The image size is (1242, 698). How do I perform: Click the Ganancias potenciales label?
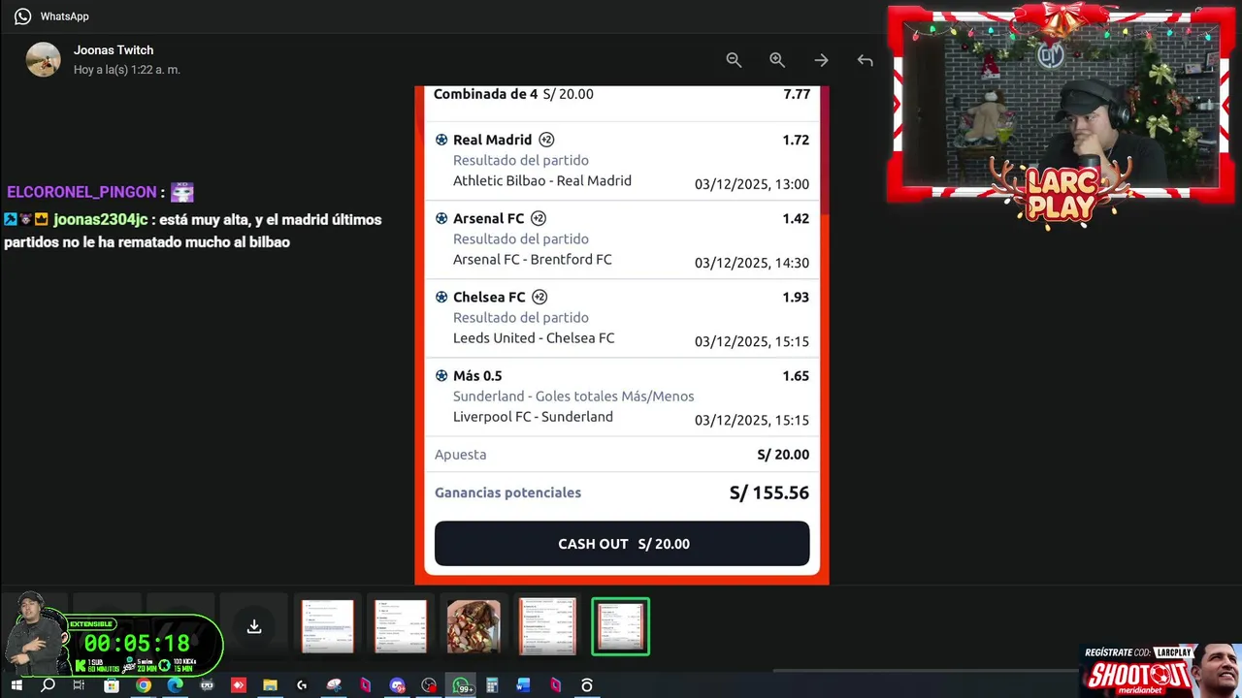pos(507,492)
